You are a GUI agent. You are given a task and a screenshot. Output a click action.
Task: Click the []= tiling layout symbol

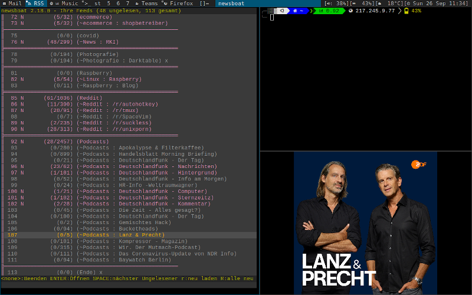pos(204,4)
